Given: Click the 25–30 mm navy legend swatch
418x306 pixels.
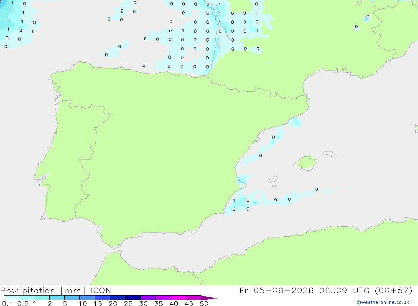Looking at the screenshot, I should pyautogui.click(x=133, y=298).
